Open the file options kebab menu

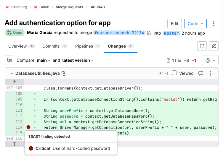pyautogui.click(x=210, y=73)
